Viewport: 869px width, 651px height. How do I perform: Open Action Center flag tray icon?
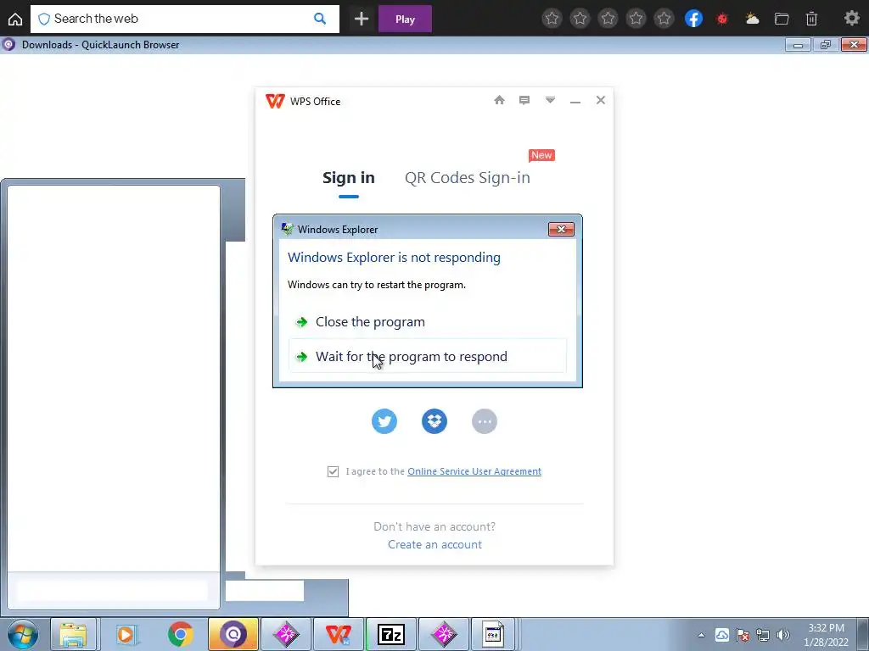pyautogui.click(x=743, y=635)
